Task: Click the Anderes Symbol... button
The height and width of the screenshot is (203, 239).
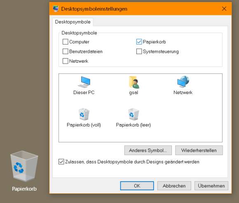Action: tap(148, 150)
